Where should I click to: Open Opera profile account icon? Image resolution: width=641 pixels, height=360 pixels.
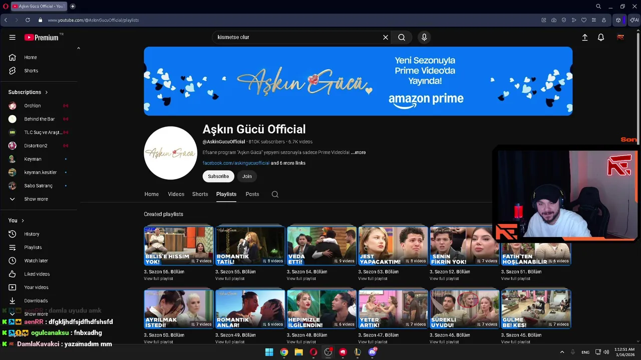point(604,20)
